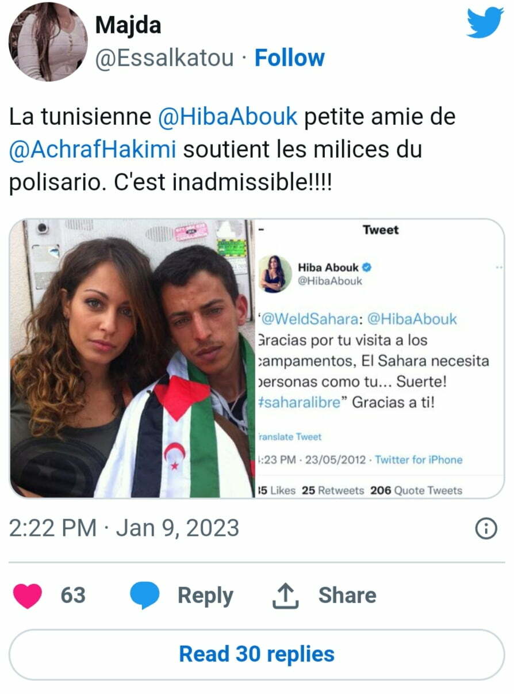Viewport: 514px width, 694px height.
Task: Click the Twitter bird logo
Action: point(485,24)
